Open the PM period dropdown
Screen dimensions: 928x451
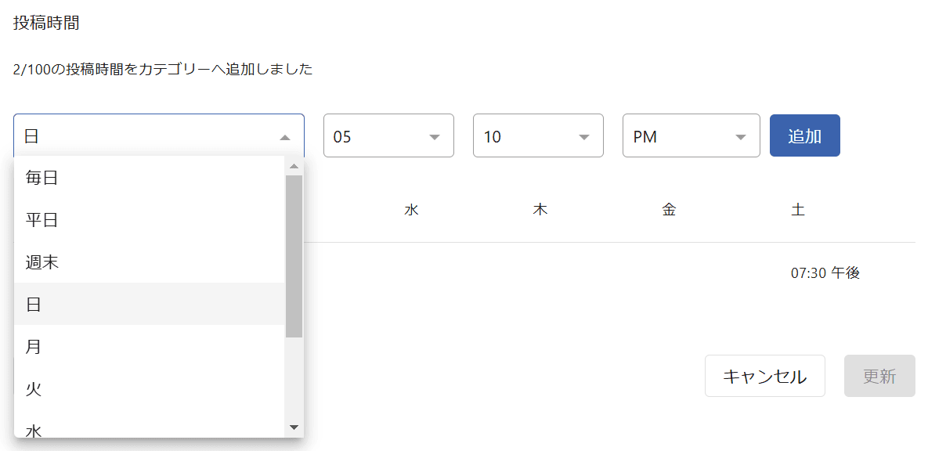(x=691, y=135)
